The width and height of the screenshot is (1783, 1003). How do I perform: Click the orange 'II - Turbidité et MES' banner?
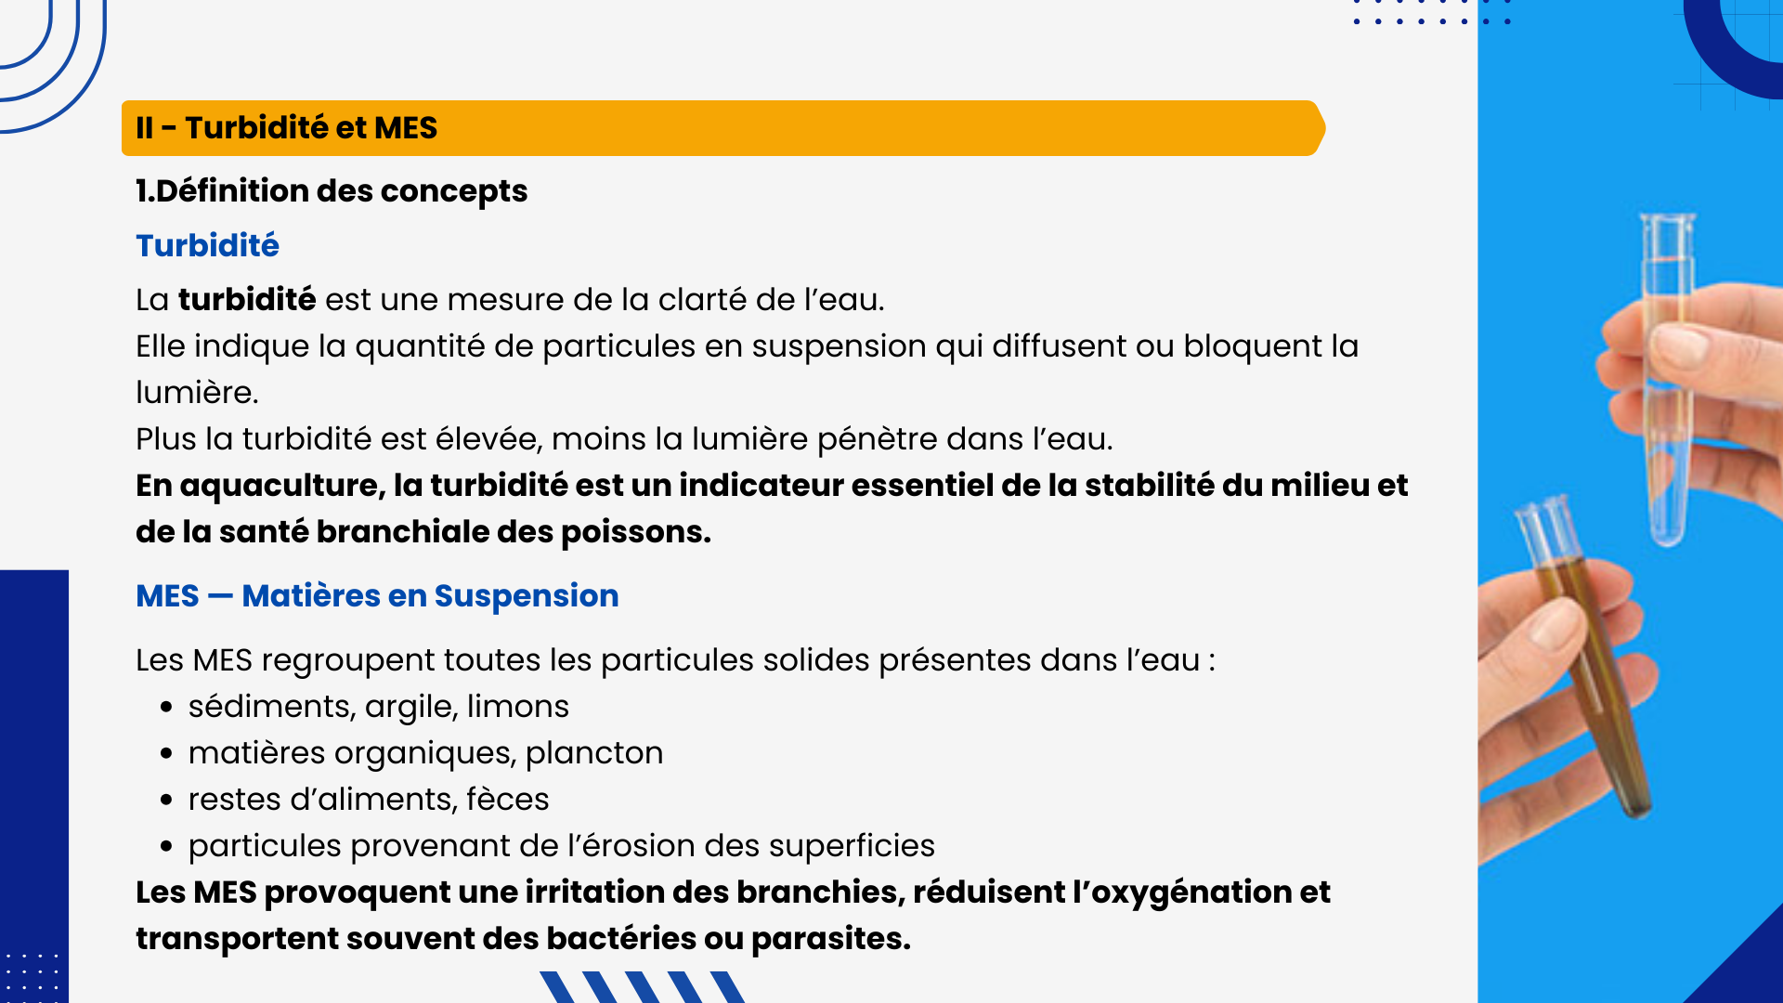point(723,128)
